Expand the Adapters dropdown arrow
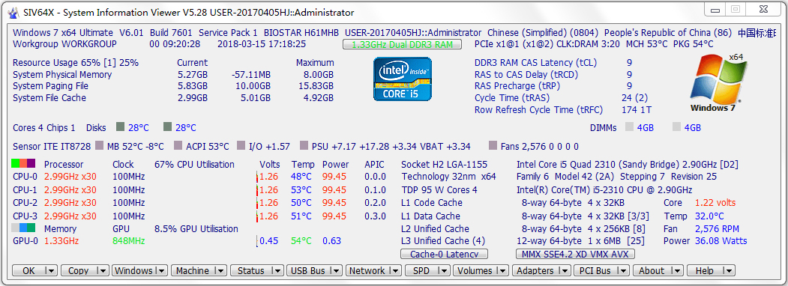This screenshot has height=286, width=788. pos(564,270)
